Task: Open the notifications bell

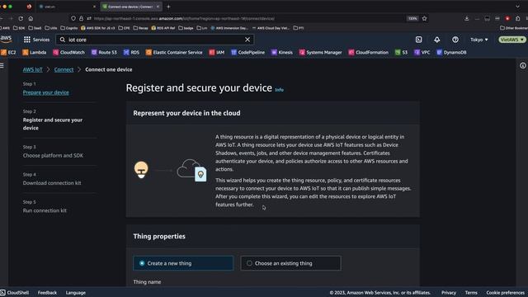Action: coord(436,40)
